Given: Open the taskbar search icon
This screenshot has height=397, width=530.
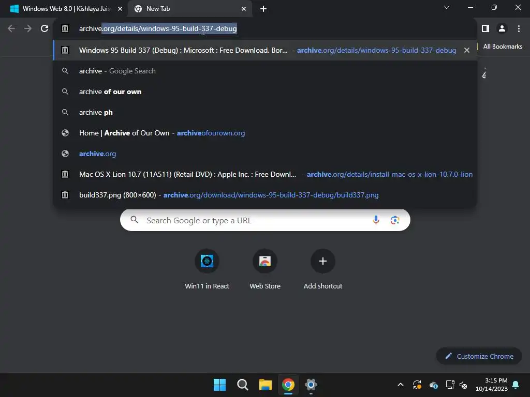Looking at the screenshot, I should (242, 385).
